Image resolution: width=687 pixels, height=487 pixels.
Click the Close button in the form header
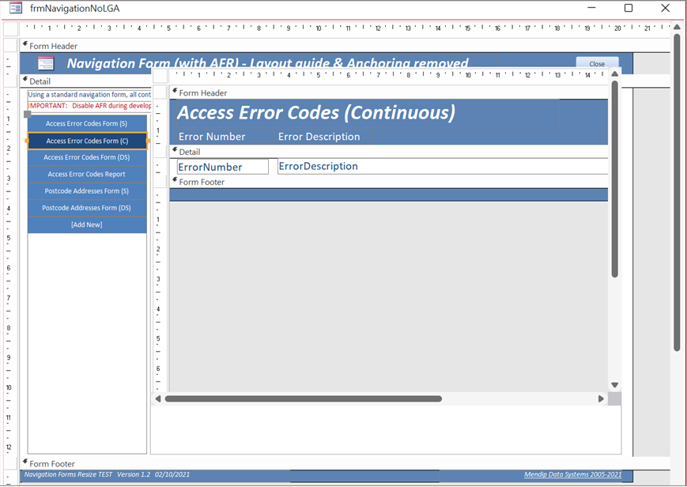(x=597, y=63)
